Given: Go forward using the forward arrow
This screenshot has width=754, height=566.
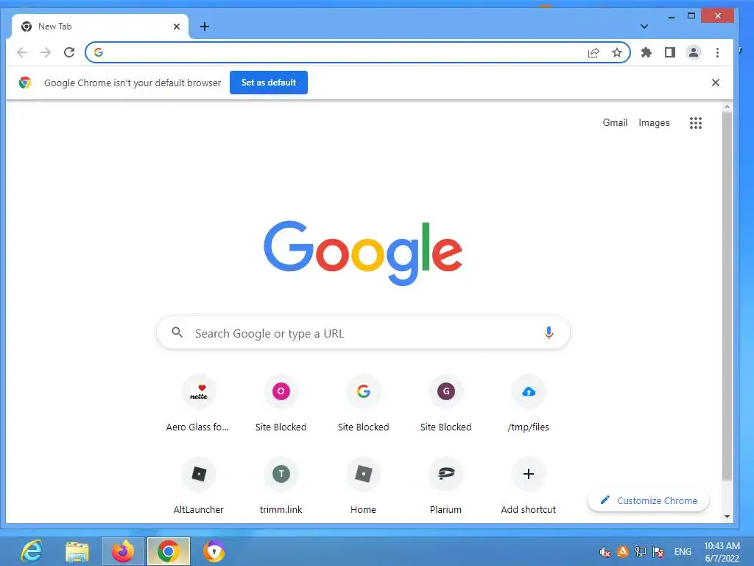Looking at the screenshot, I should [x=46, y=52].
